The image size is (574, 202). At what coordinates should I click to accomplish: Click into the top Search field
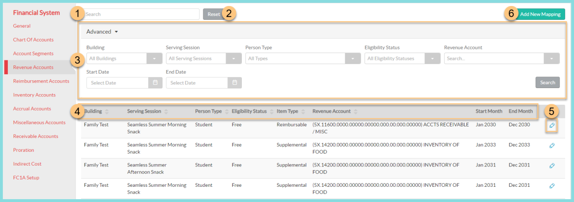[x=141, y=14]
